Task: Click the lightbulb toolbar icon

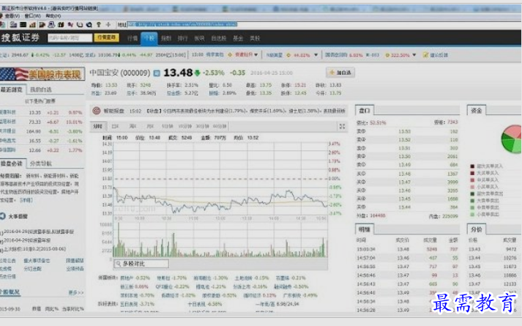Action: [x=99, y=25]
